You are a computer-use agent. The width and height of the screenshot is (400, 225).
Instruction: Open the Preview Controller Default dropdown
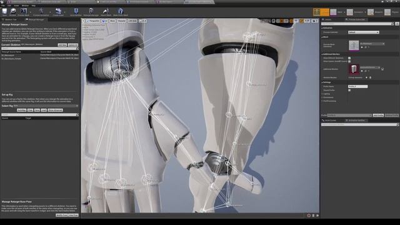pos(364,32)
